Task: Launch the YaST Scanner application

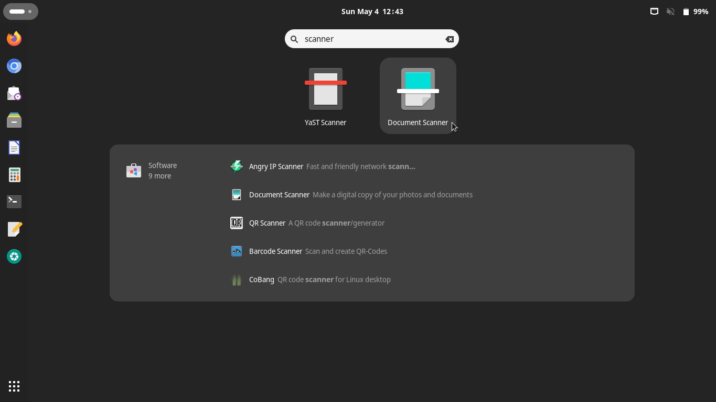Action: point(325,96)
